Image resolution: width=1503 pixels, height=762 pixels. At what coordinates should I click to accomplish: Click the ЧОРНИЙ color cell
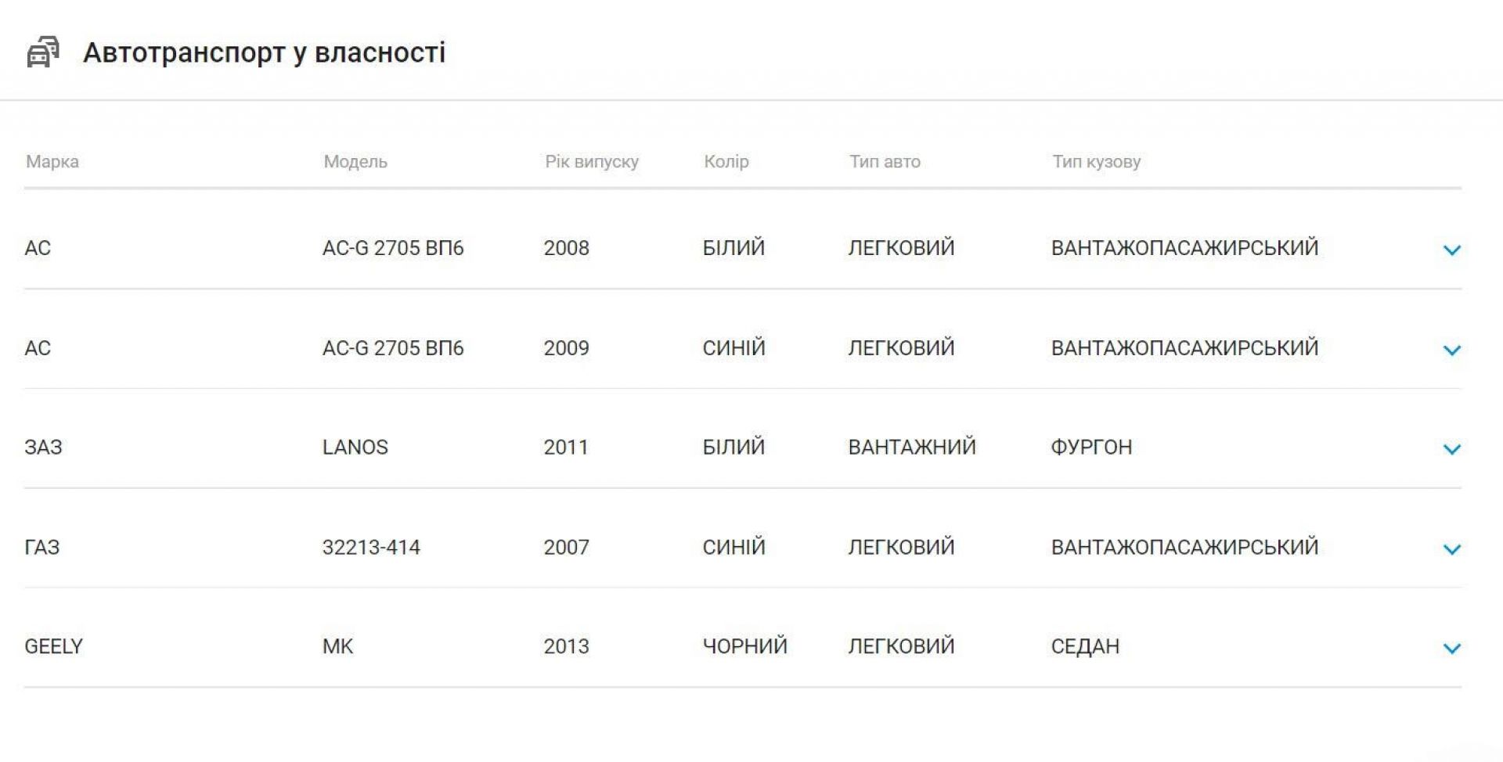click(744, 646)
